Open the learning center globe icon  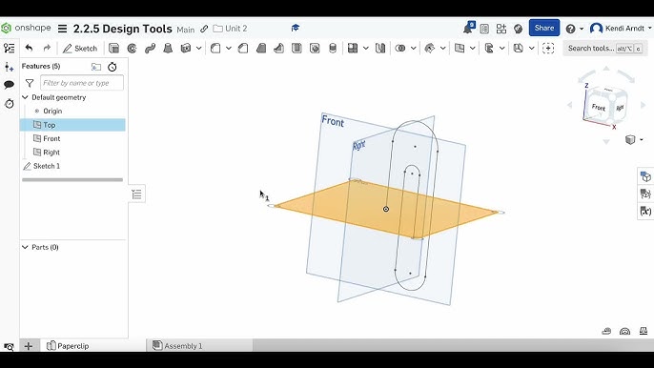[518, 29]
